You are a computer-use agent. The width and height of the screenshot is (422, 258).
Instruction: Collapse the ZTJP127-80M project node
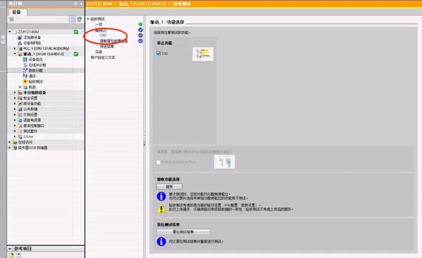[x=10, y=32]
